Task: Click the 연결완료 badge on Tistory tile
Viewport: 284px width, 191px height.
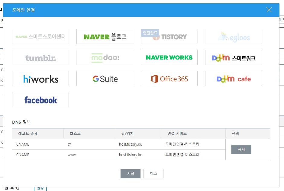Action: (150, 33)
